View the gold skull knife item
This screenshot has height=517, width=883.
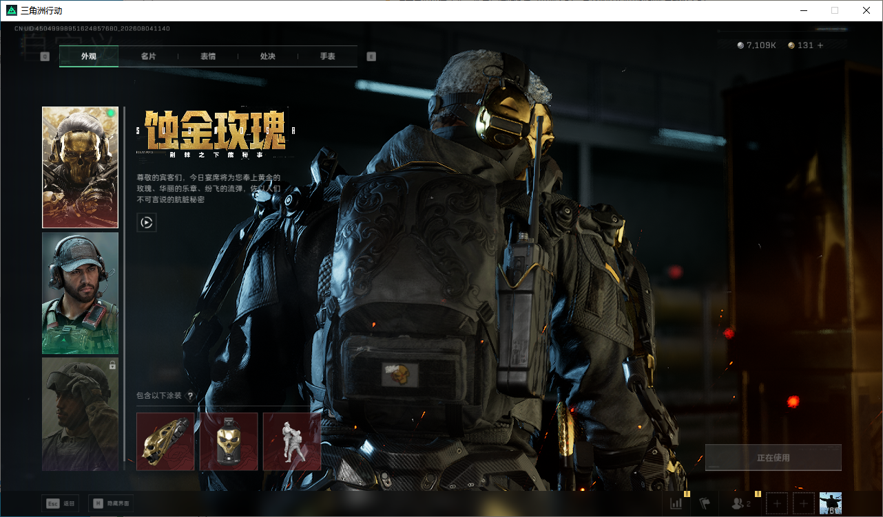[165, 441]
